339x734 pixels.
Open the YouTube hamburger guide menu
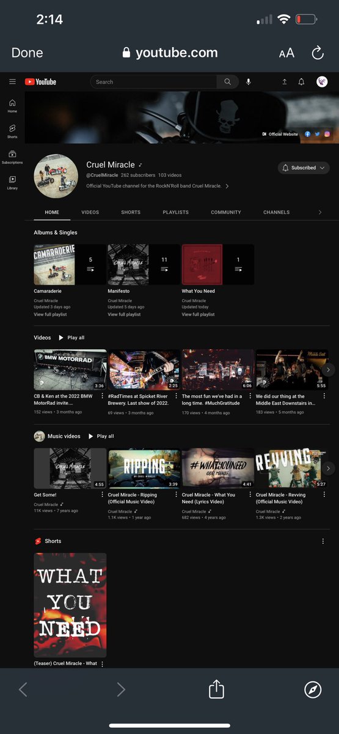tap(12, 82)
